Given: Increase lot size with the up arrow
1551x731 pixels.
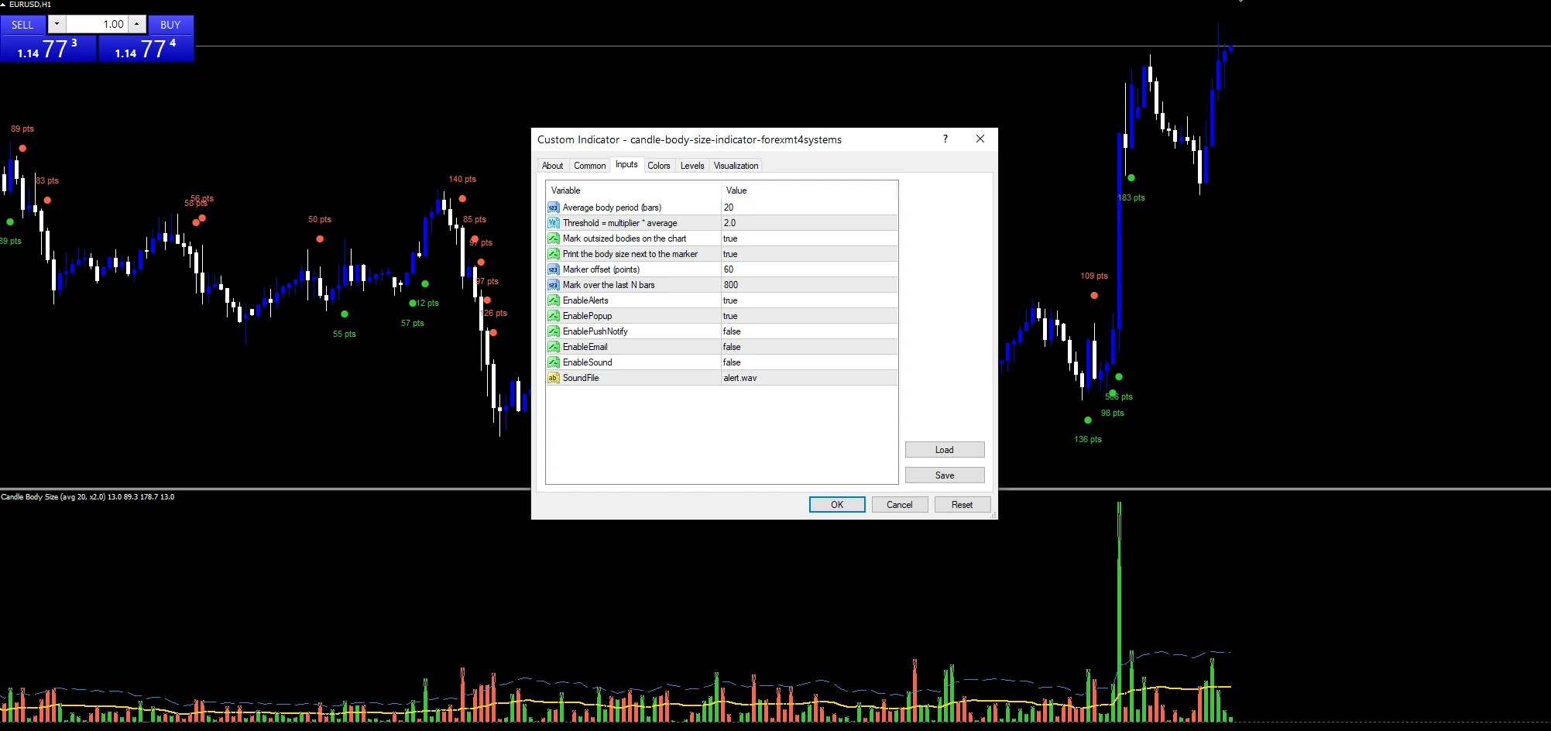Looking at the screenshot, I should [x=137, y=24].
